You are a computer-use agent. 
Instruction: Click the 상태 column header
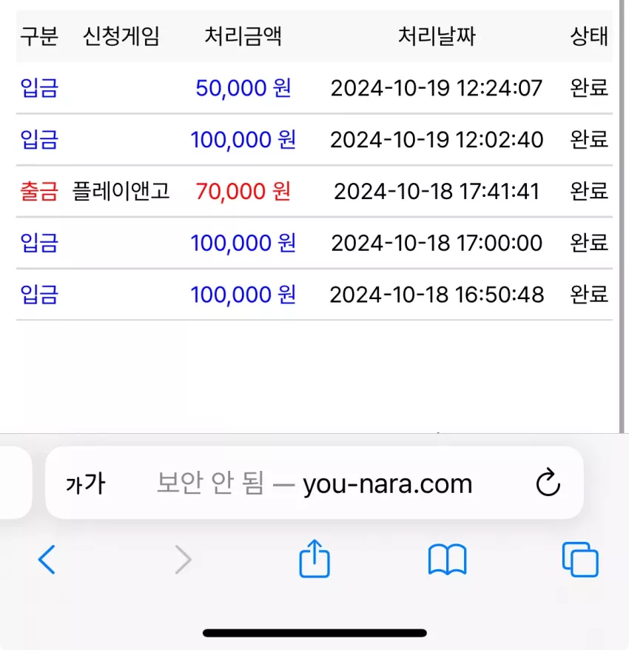coord(589,36)
